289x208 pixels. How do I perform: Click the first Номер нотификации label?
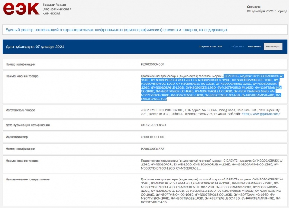pos(20,64)
